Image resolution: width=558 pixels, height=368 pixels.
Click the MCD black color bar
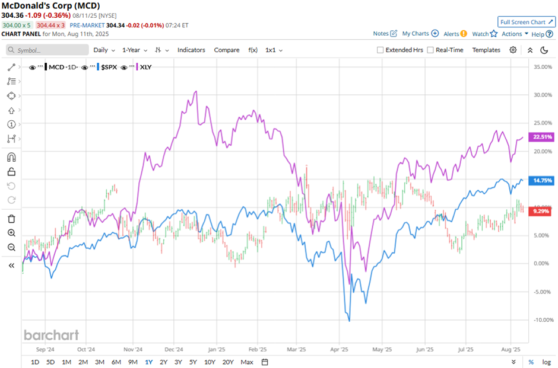click(x=46, y=67)
